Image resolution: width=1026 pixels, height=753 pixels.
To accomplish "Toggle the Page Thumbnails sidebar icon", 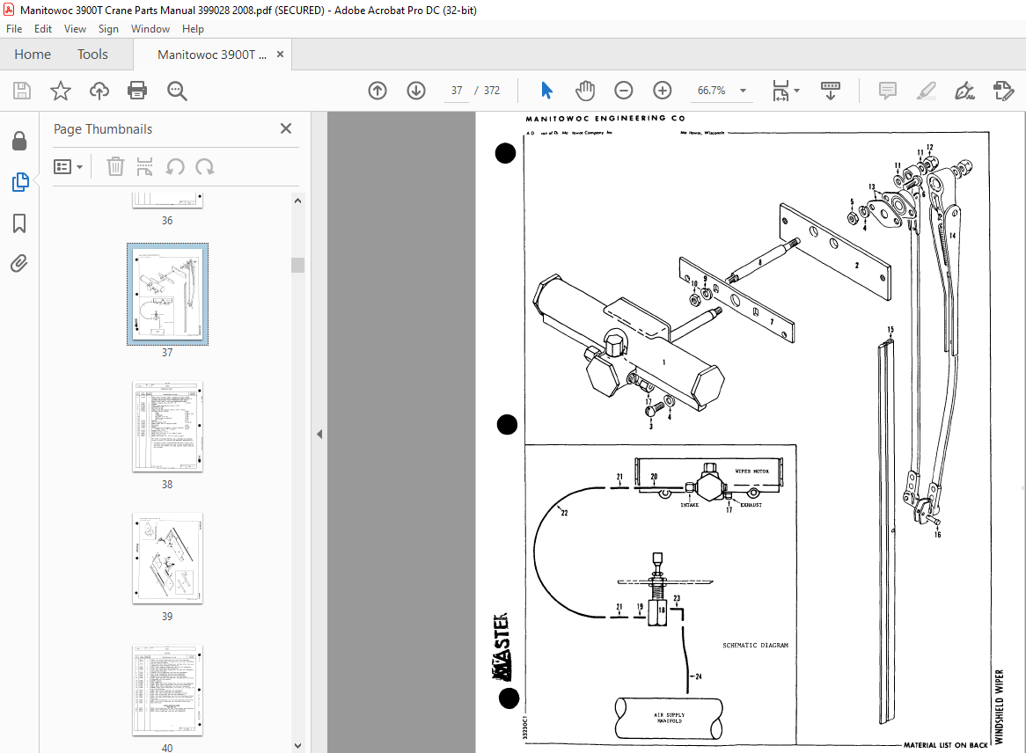I will point(20,182).
